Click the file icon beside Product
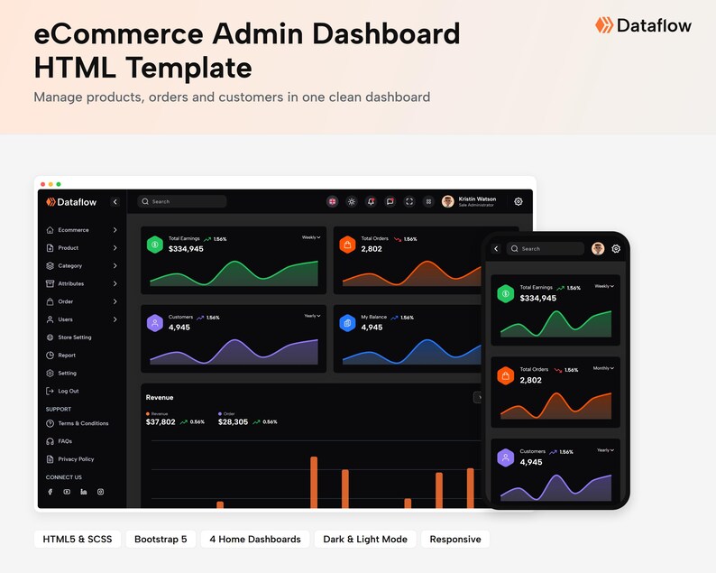Image resolution: width=716 pixels, height=573 pixels. click(50, 247)
